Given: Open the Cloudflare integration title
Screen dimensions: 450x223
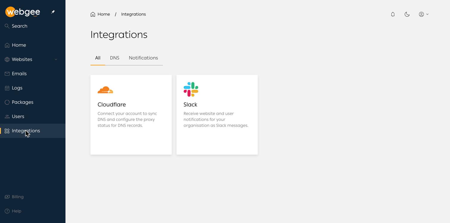Looking at the screenshot, I should (112, 105).
